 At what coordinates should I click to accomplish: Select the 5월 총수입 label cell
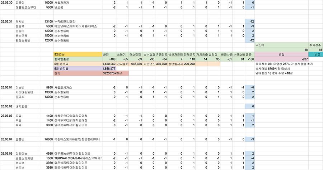pos(78,64)
